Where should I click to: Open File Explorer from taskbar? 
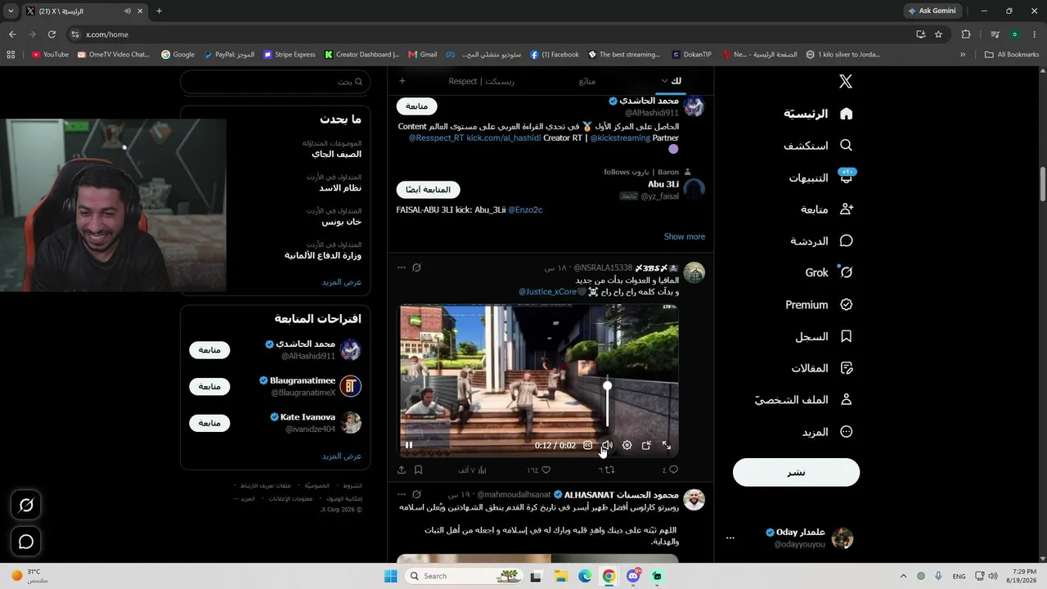[x=561, y=576]
